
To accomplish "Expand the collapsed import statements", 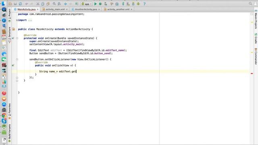I will (17, 20).
